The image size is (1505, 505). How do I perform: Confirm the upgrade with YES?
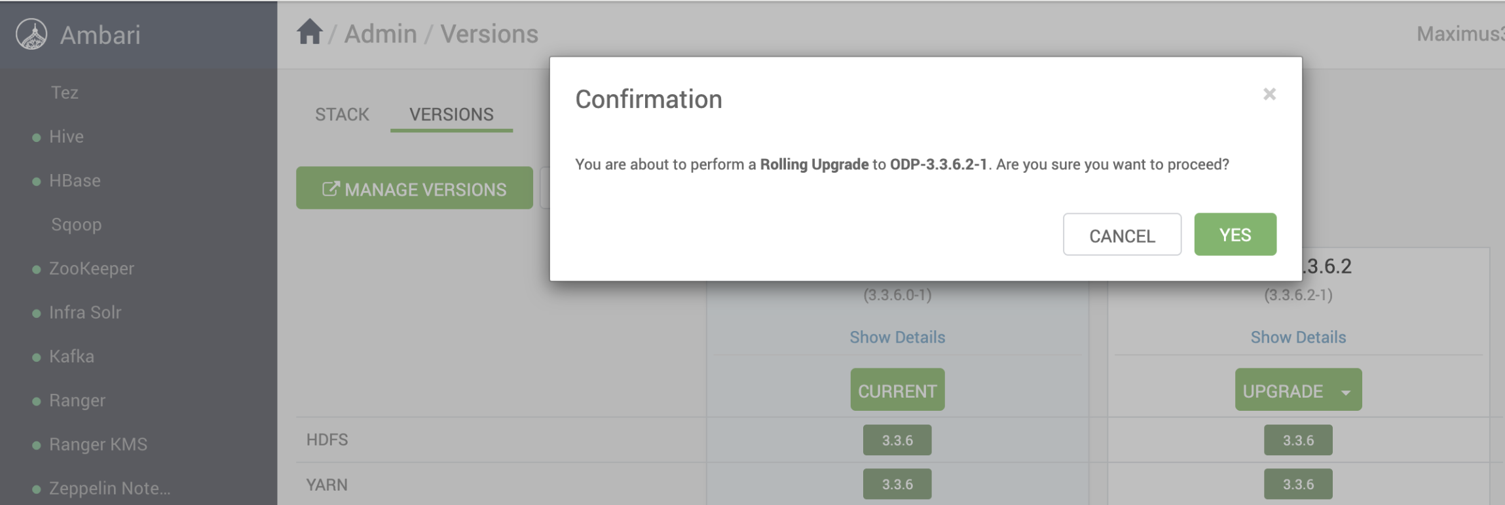click(x=1235, y=234)
